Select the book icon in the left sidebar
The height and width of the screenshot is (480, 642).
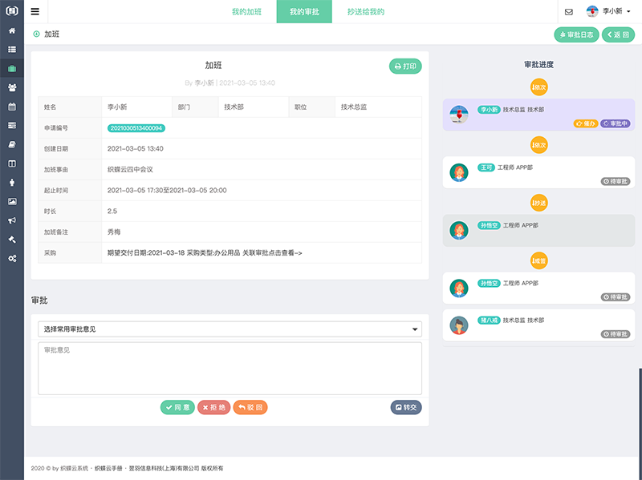tap(11, 161)
